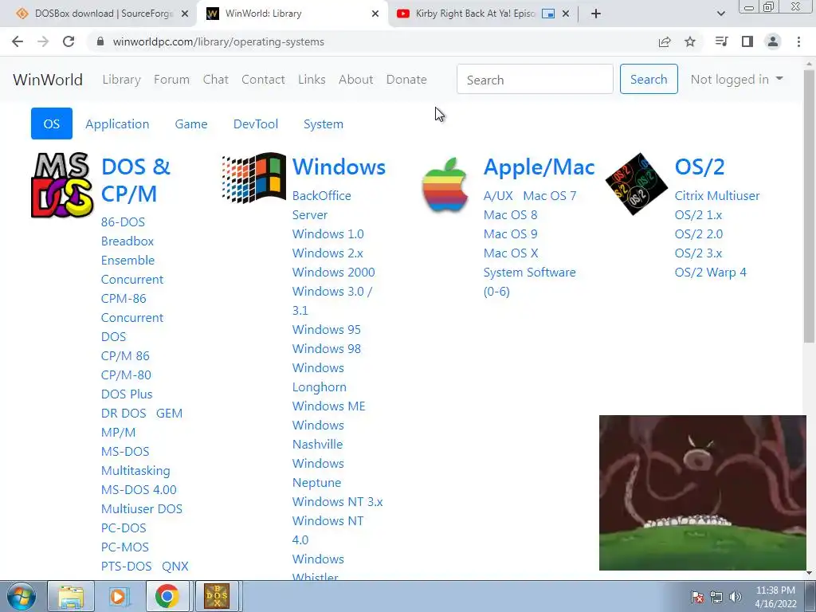
Task: Bookmark this page with the star icon
Action: point(690,41)
